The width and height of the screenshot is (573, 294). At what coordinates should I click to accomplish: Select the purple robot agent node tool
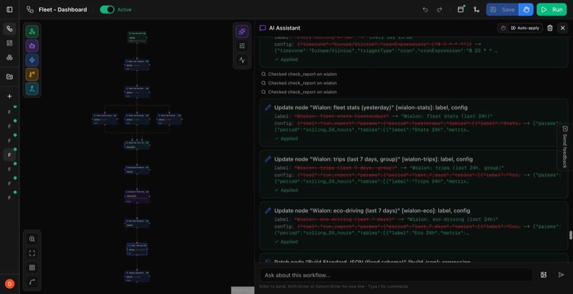[32, 46]
